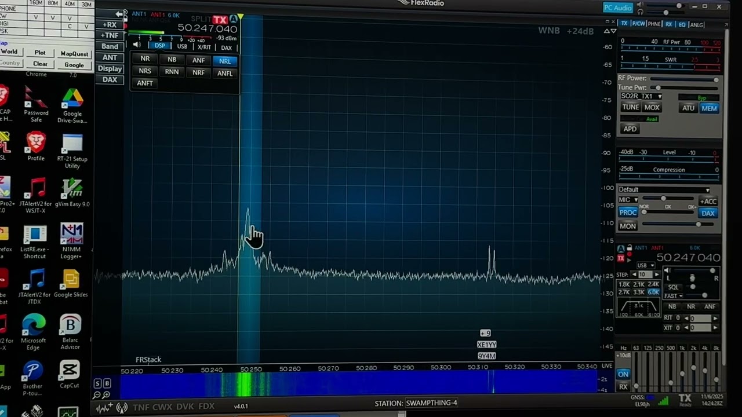Click the waveform icon in the bottom status bar

(104, 407)
